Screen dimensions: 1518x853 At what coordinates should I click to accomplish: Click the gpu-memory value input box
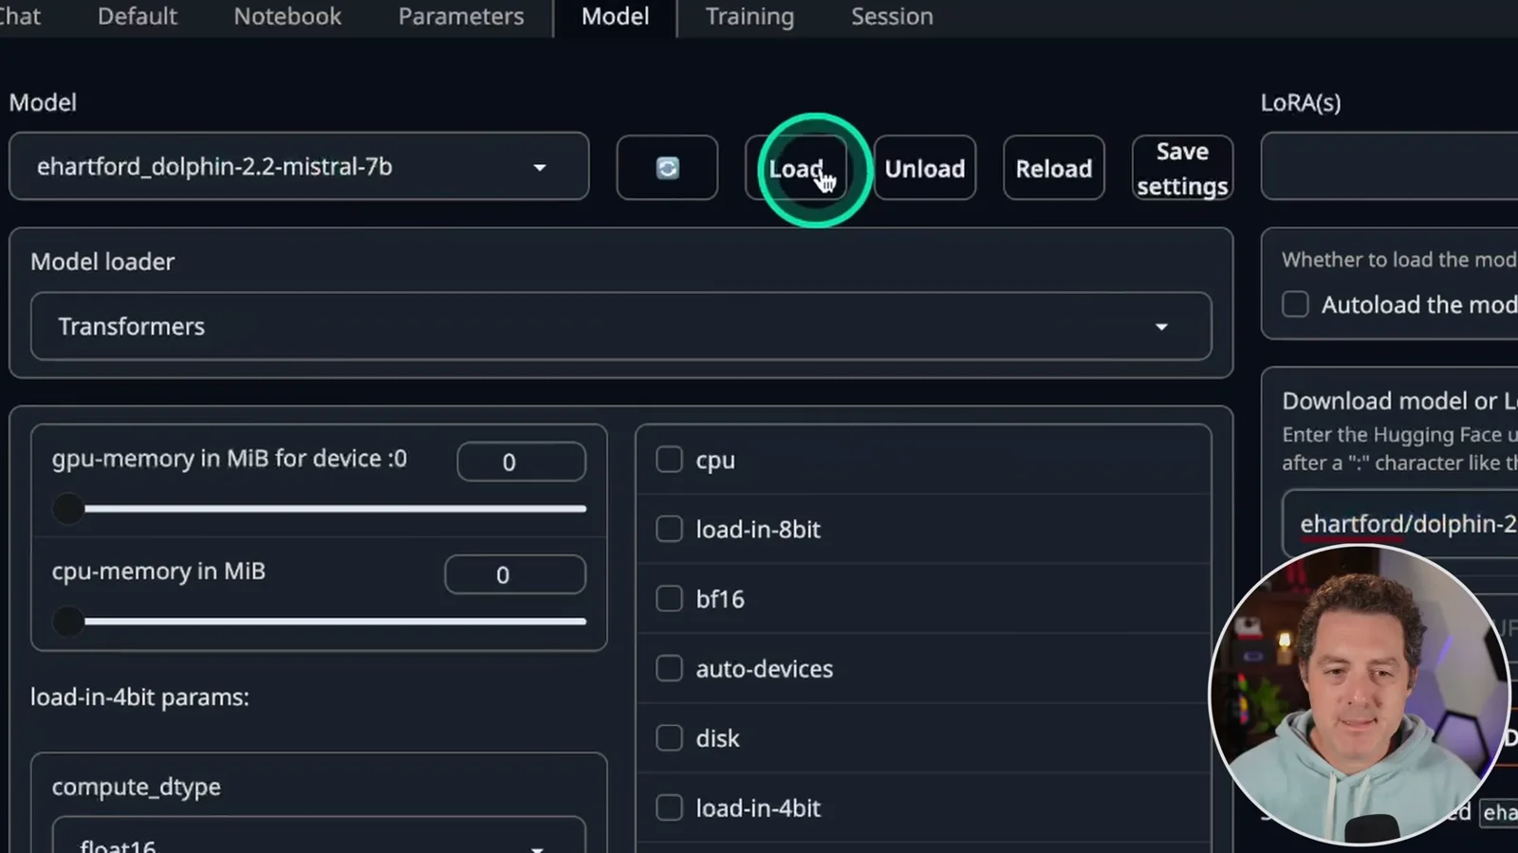point(521,462)
